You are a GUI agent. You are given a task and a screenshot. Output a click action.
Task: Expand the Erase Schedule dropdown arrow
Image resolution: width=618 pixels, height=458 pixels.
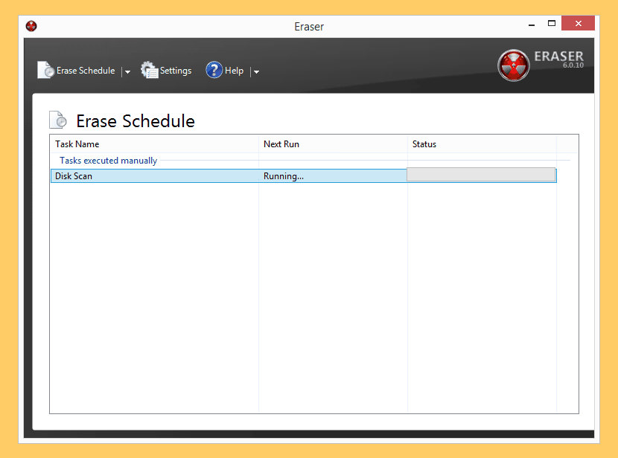click(x=127, y=72)
